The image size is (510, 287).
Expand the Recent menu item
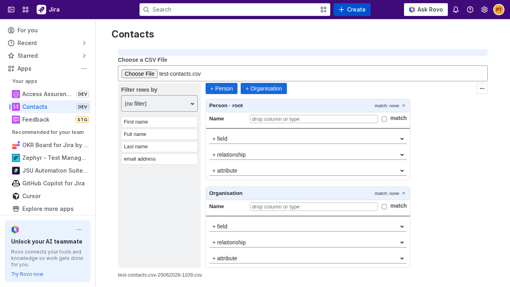47,43
